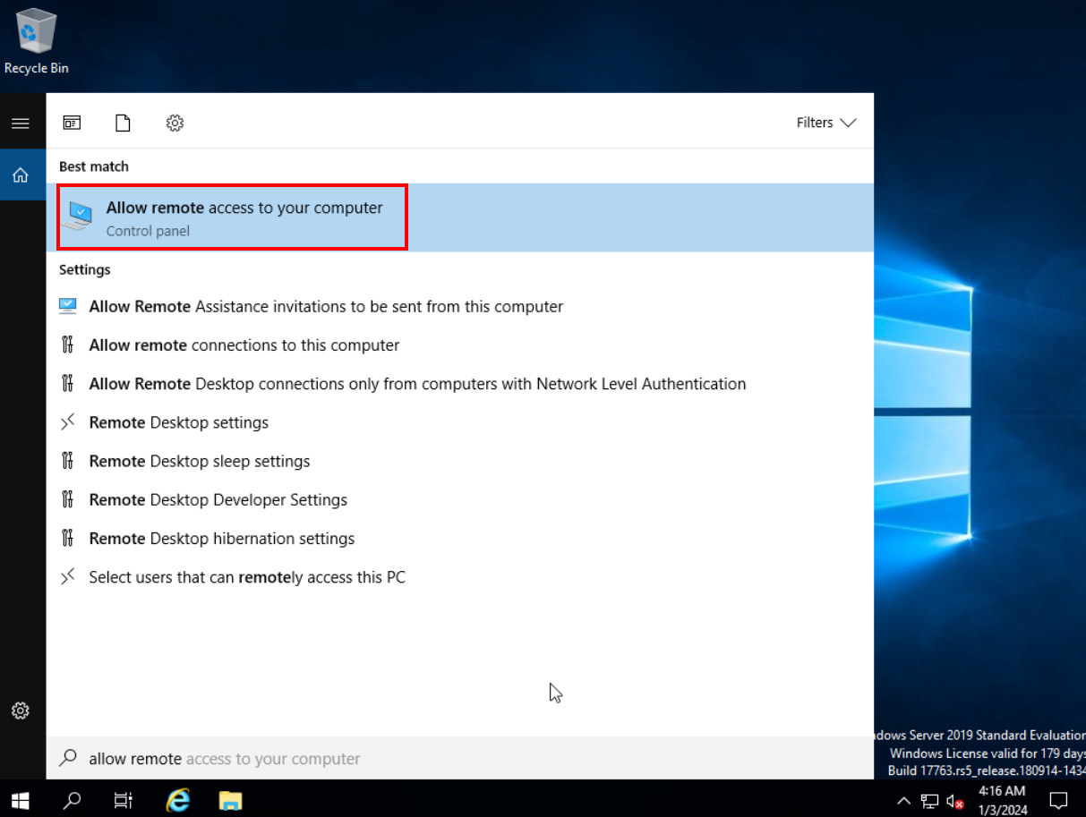Select Network Level Authentication Remote Desktop result
The image size is (1086, 817).
click(x=417, y=384)
